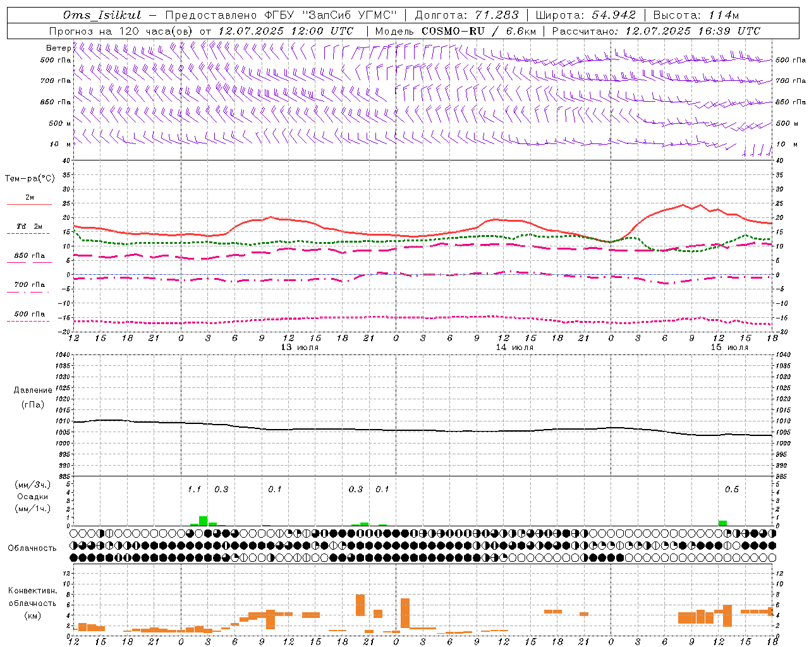
Task: Click the Конвективн. convective cloud label
Action: (32, 591)
